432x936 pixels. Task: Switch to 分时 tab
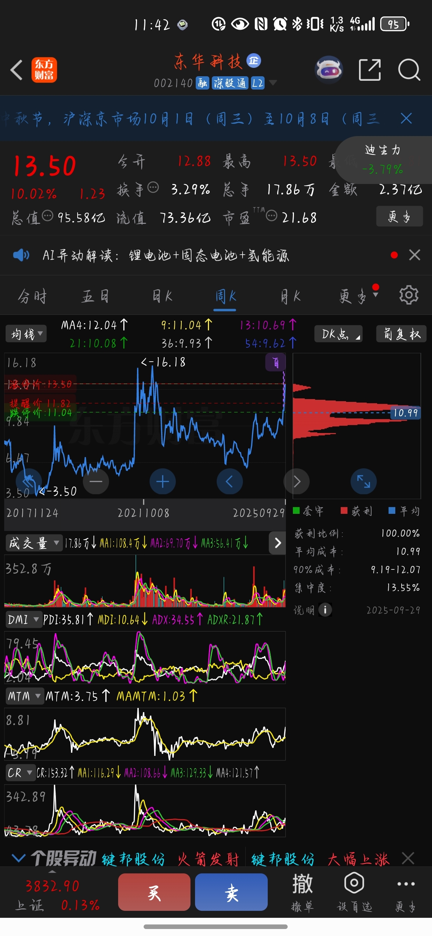coord(32,296)
